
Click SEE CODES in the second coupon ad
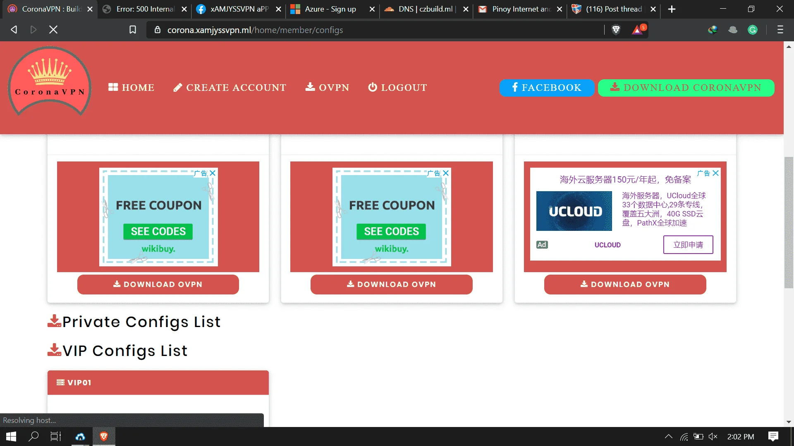coord(391,232)
